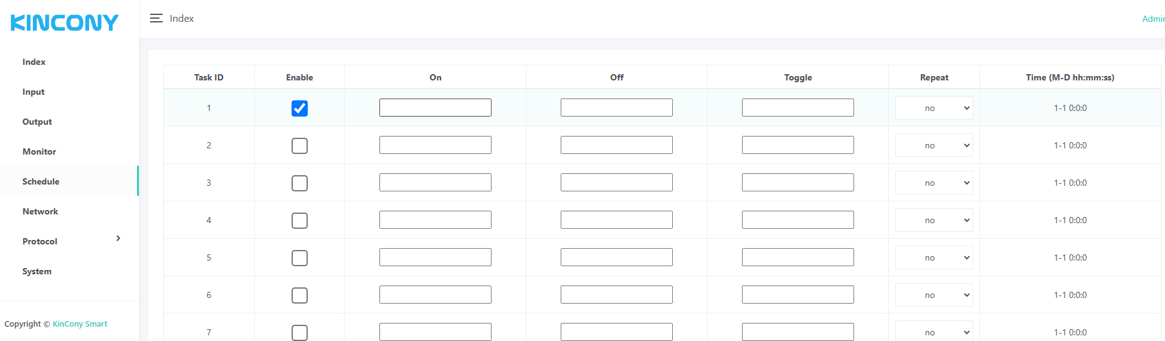The height and width of the screenshot is (341, 1165).
Task: Enable task 2 checkbox
Action: 300,146
